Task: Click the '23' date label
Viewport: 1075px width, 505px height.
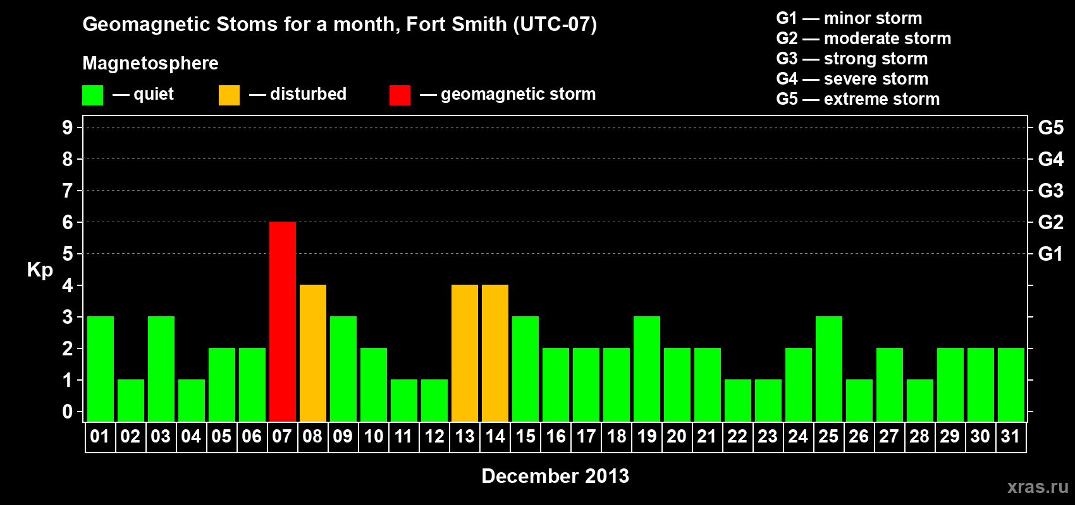Action: tap(768, 437)
